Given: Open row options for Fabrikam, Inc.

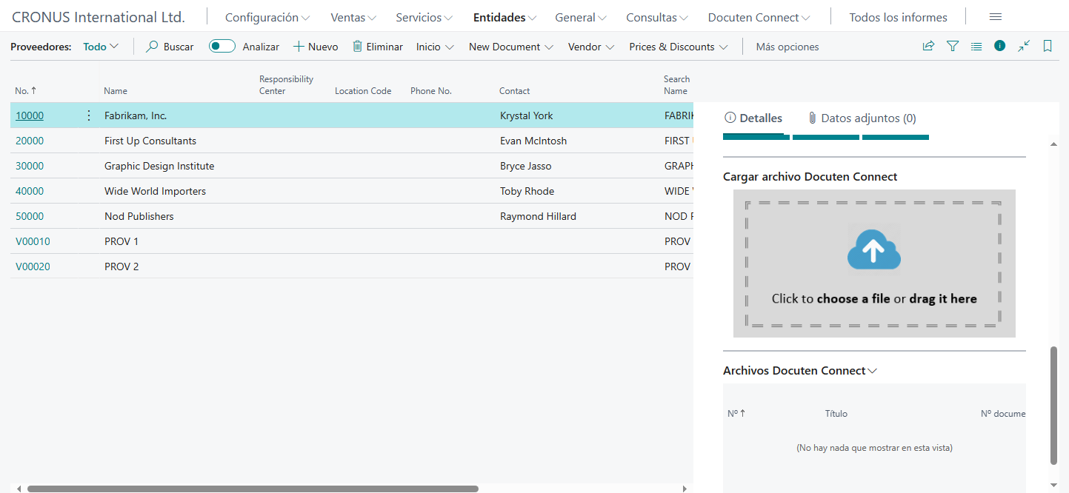Looking at the screenshot, I should [89, 115].
